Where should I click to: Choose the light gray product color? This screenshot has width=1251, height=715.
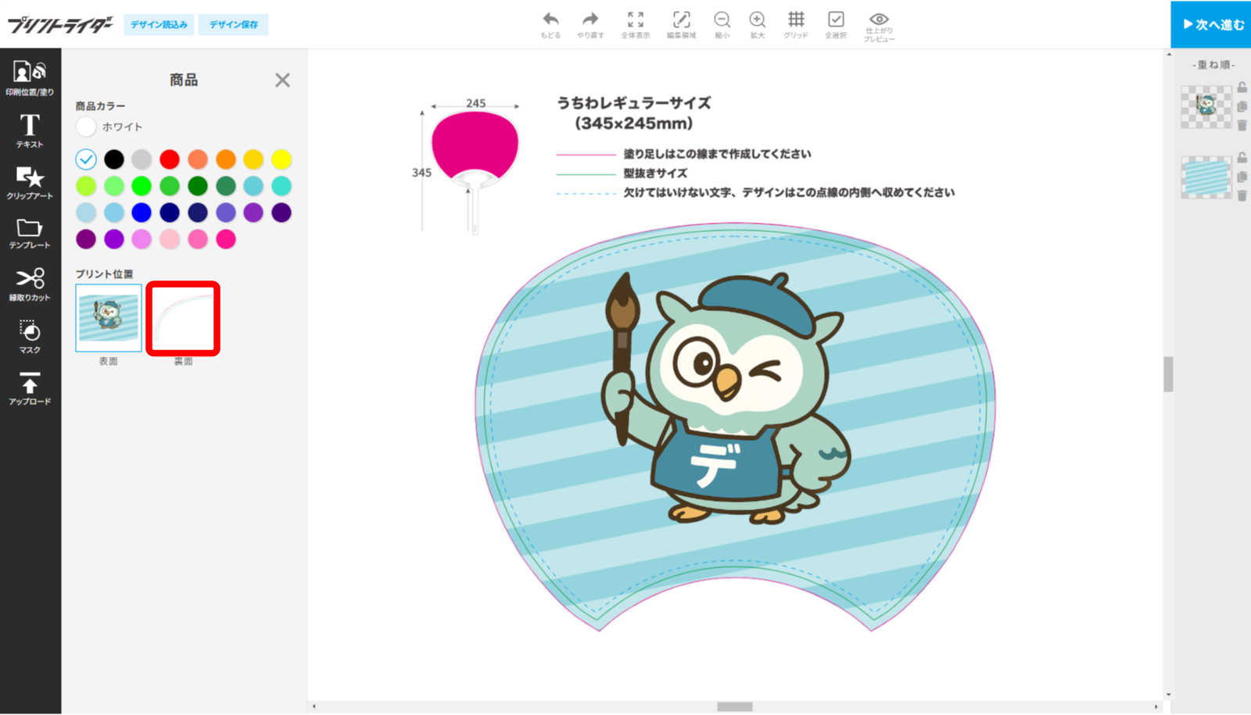tap(142, 159)
